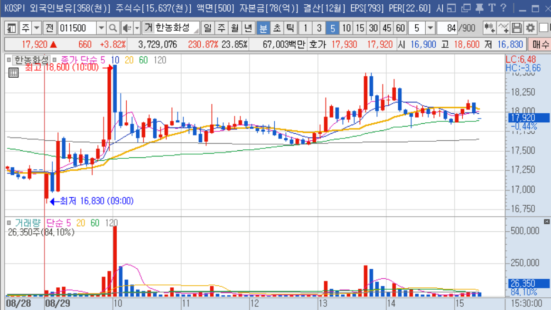This screenshot has width=551, height=310.
Task: Click the 13 hour marker on time axis
Action: click(323, 303)
